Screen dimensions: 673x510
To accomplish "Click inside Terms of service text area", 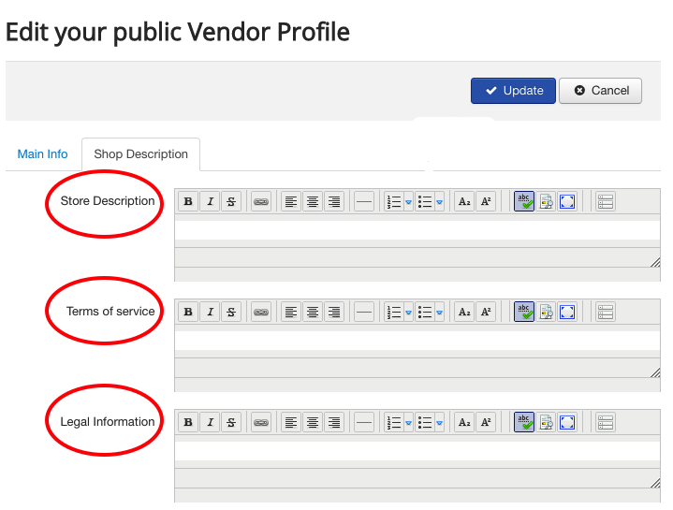I will point(417,341).
